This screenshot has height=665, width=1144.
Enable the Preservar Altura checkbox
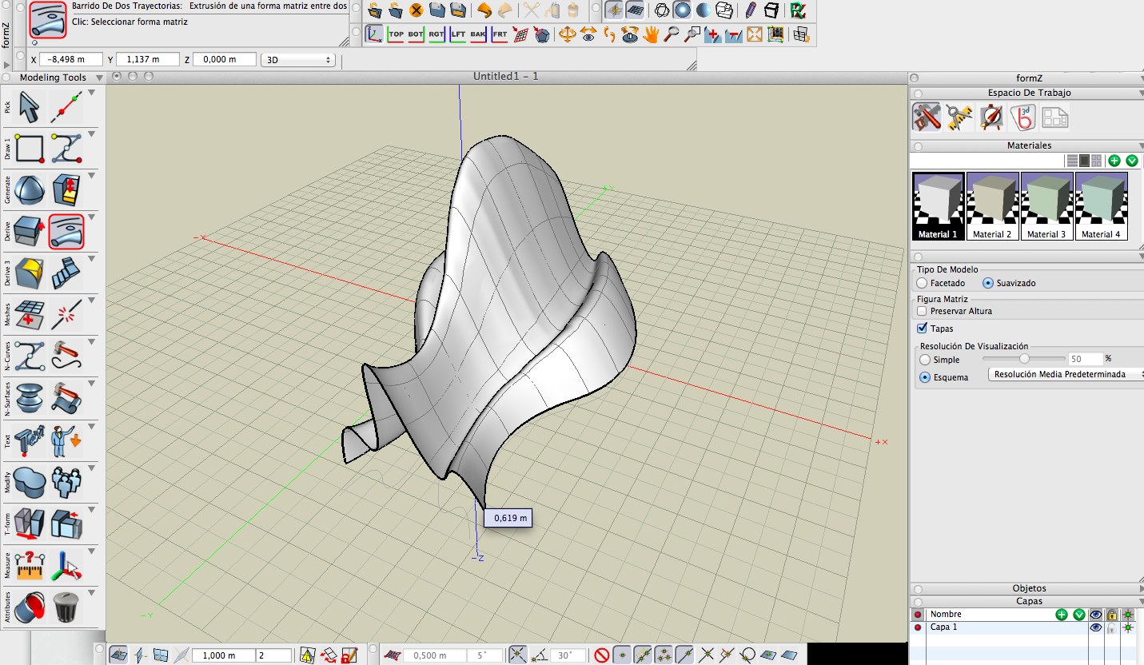pyautogui.click(x=923, y=311)
